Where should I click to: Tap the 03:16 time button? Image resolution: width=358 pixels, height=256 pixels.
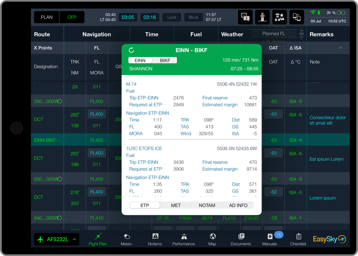coord(150,17)
